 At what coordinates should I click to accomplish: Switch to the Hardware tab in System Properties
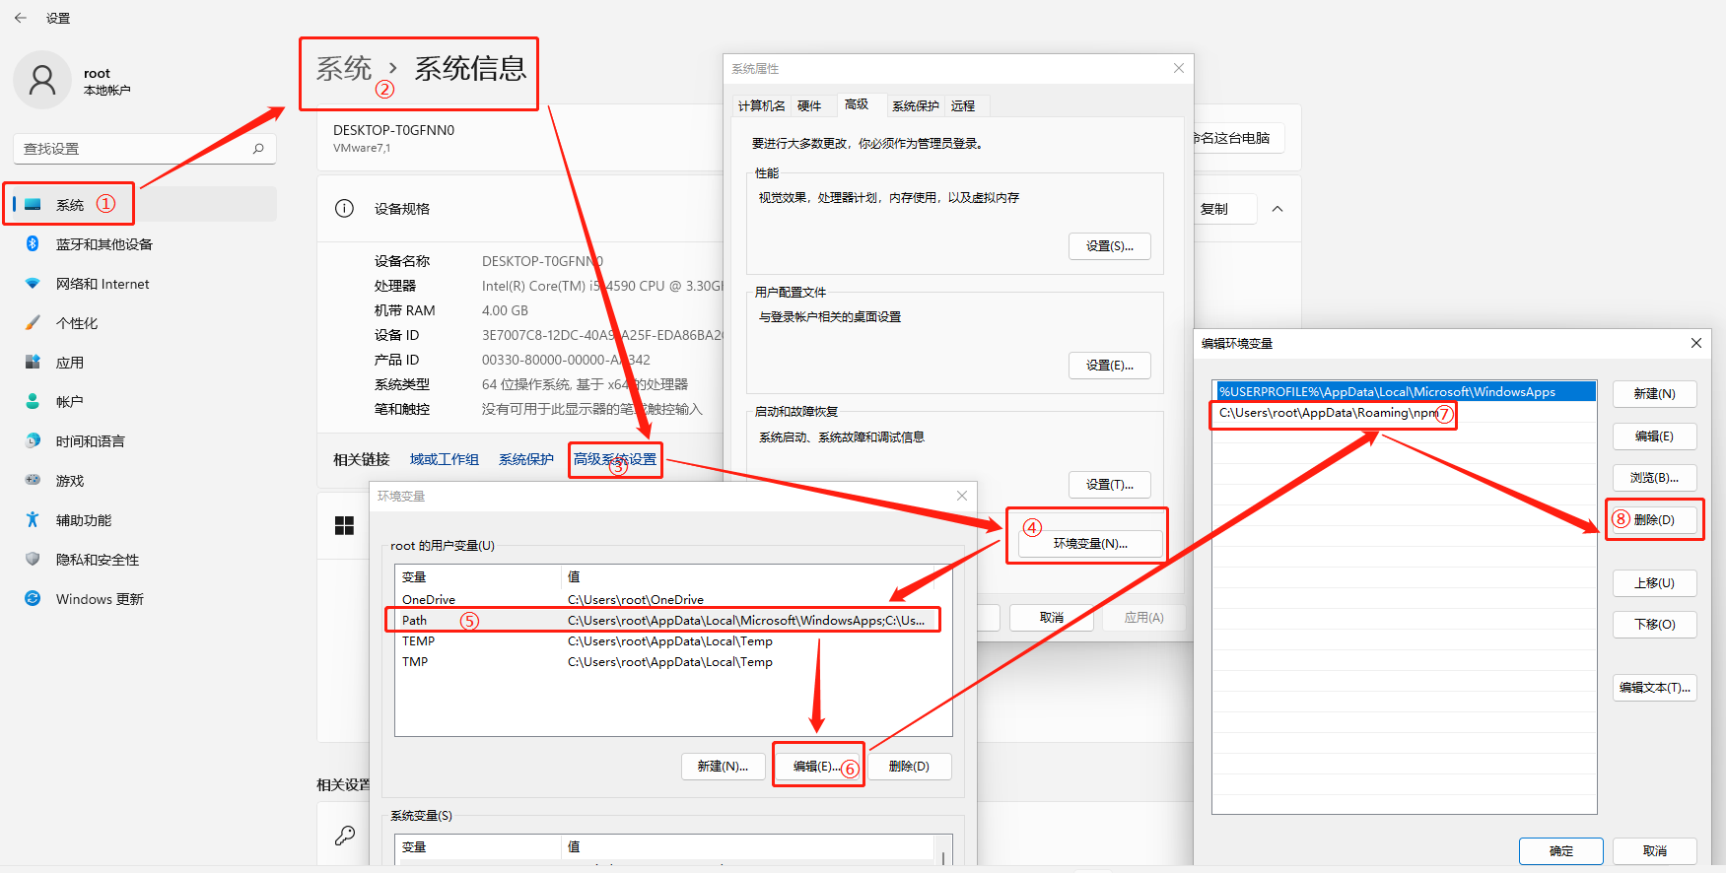[809, 106]
